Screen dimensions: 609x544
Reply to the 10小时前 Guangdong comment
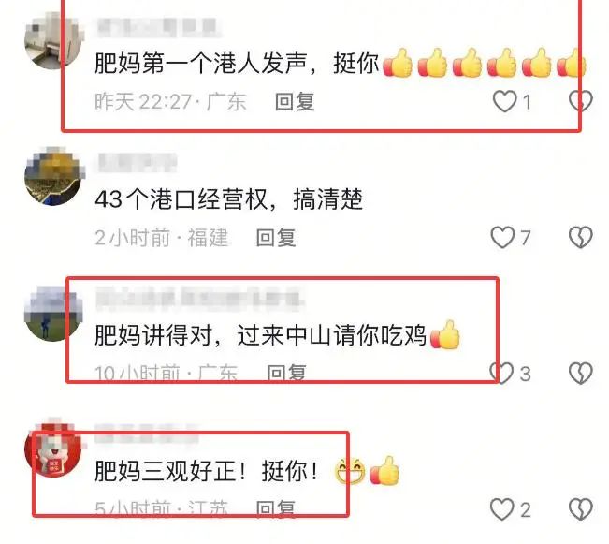pos(286,374)
